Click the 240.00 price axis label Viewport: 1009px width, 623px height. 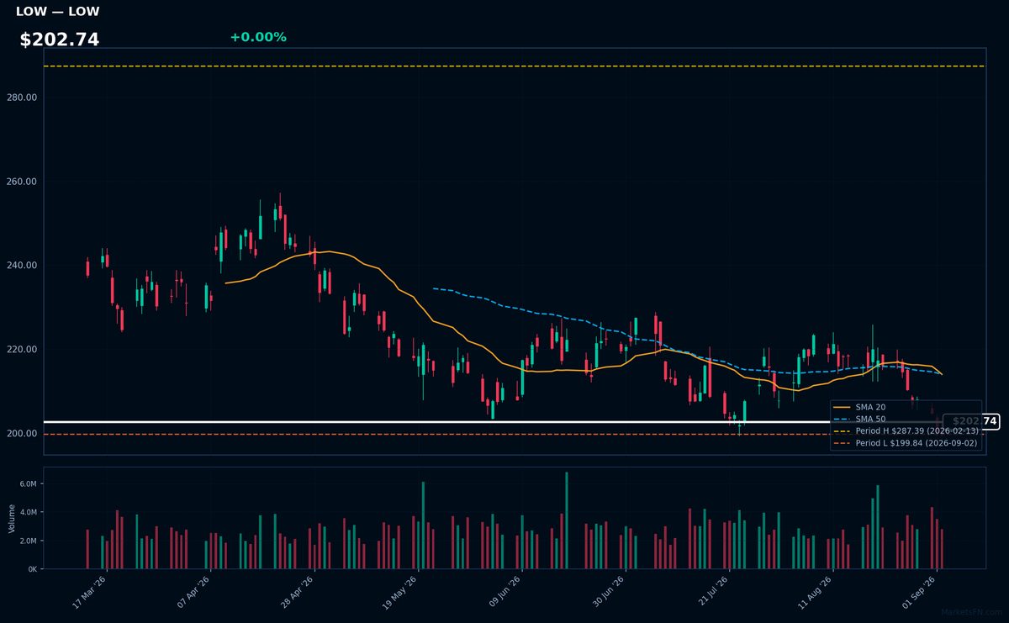[21, 266]
